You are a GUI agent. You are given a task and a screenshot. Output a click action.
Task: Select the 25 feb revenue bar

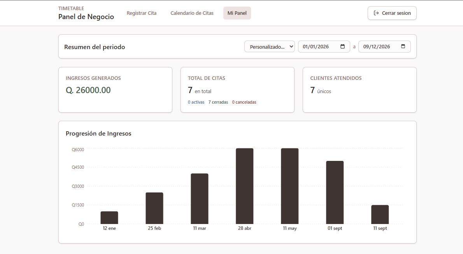pyautogui.click(x=154, y=208)
